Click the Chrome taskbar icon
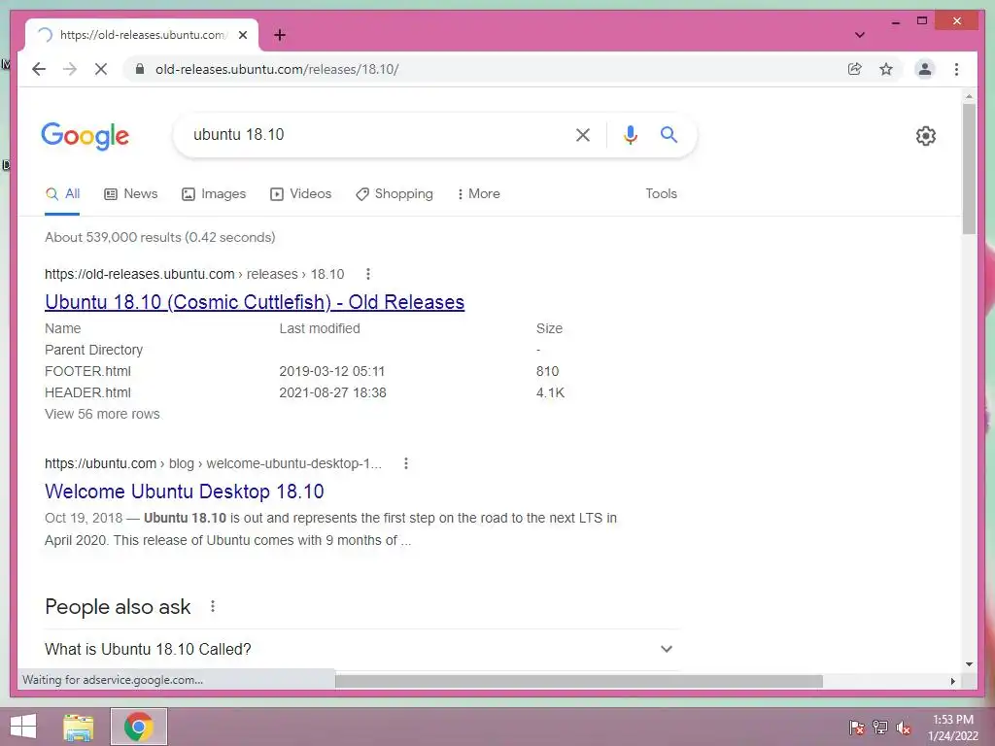Image resolution: width=995 pixels, height=746 pixels. [139, 727]
